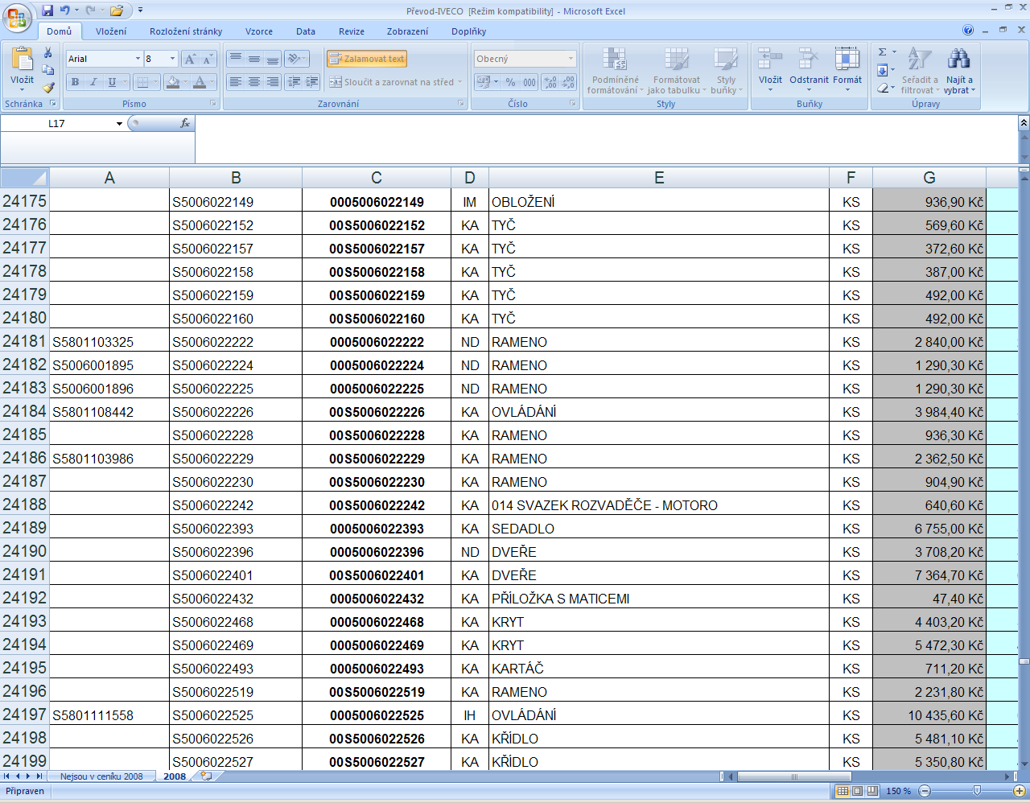The height and width of the screenshot is (803, 1030).
Task: Open Seřadit a filtrovat menu
Action: click(x=920, y=70)
